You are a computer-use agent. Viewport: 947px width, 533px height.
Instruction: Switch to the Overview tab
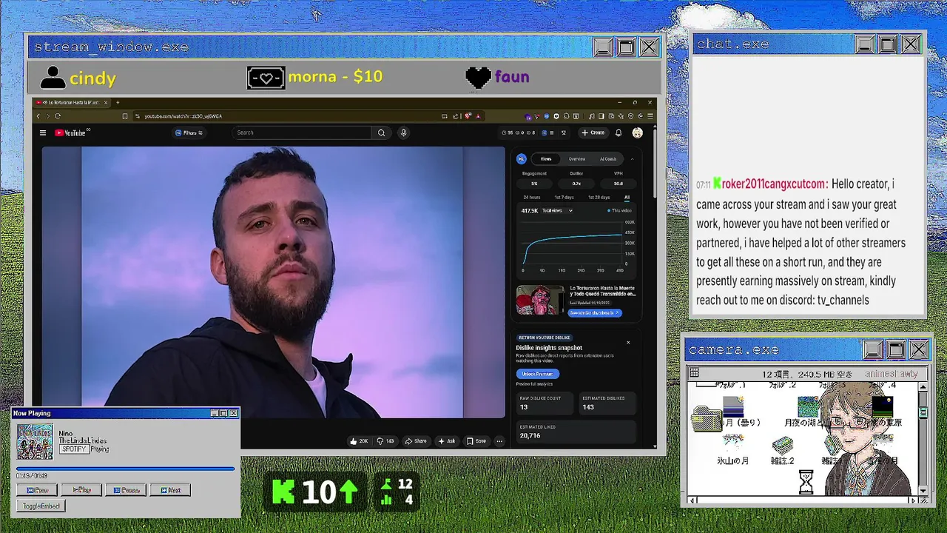point(577,159)
